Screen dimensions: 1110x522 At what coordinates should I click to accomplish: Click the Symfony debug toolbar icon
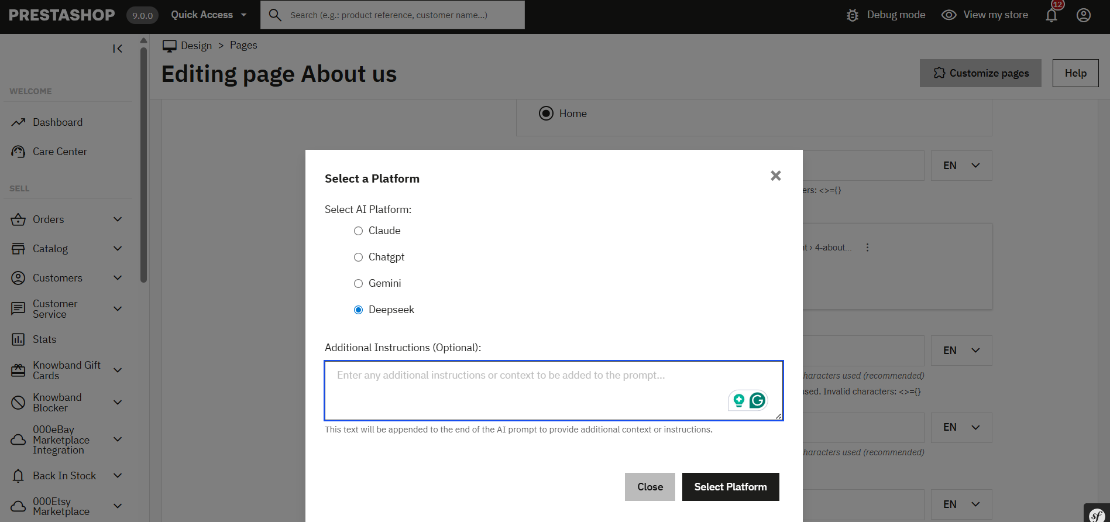pos(1097,514)
